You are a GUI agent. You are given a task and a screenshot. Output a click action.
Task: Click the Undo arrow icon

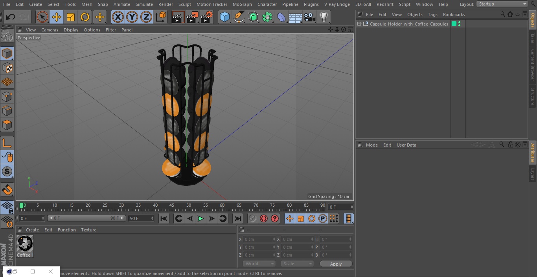[10, 17]
